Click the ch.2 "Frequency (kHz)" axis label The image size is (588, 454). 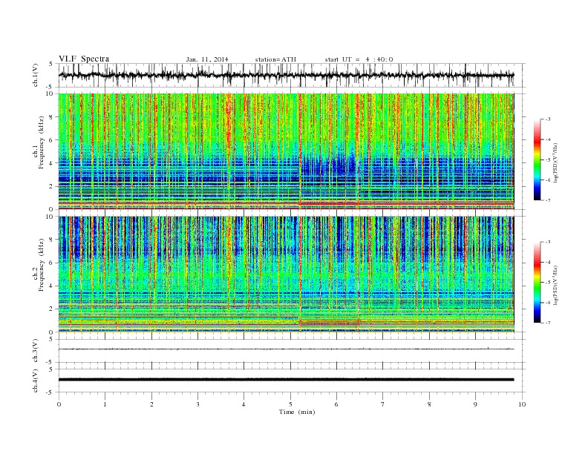41,264
